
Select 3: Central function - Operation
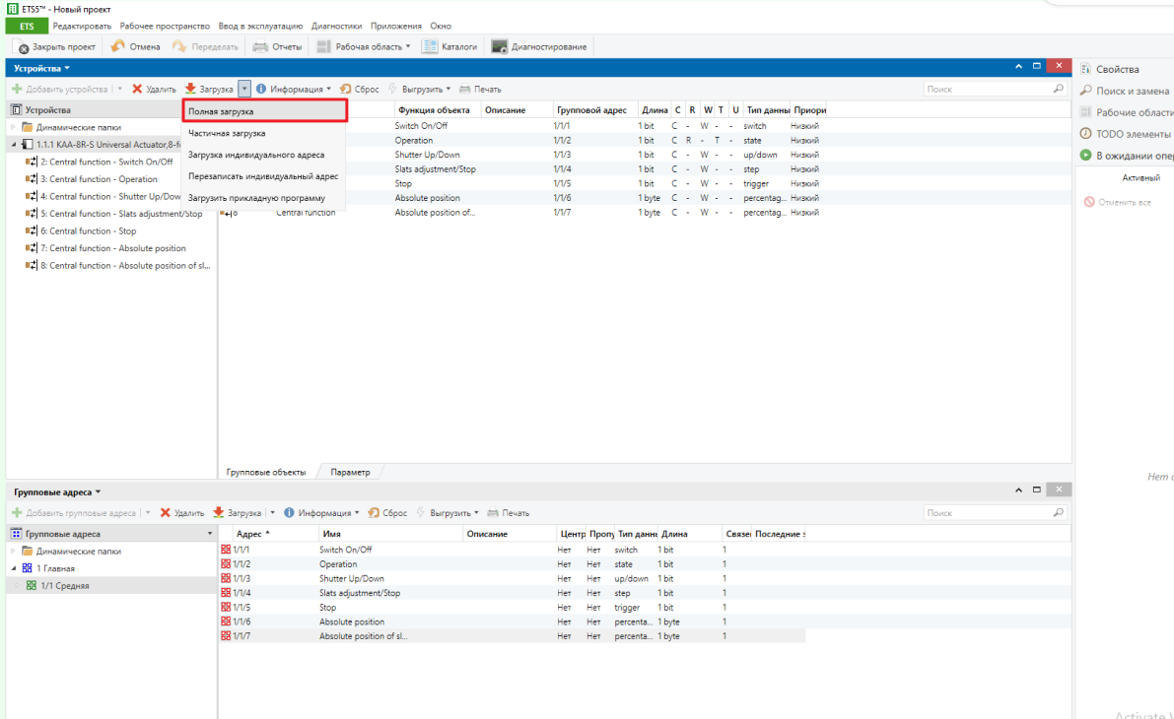(x=92, y=179)
